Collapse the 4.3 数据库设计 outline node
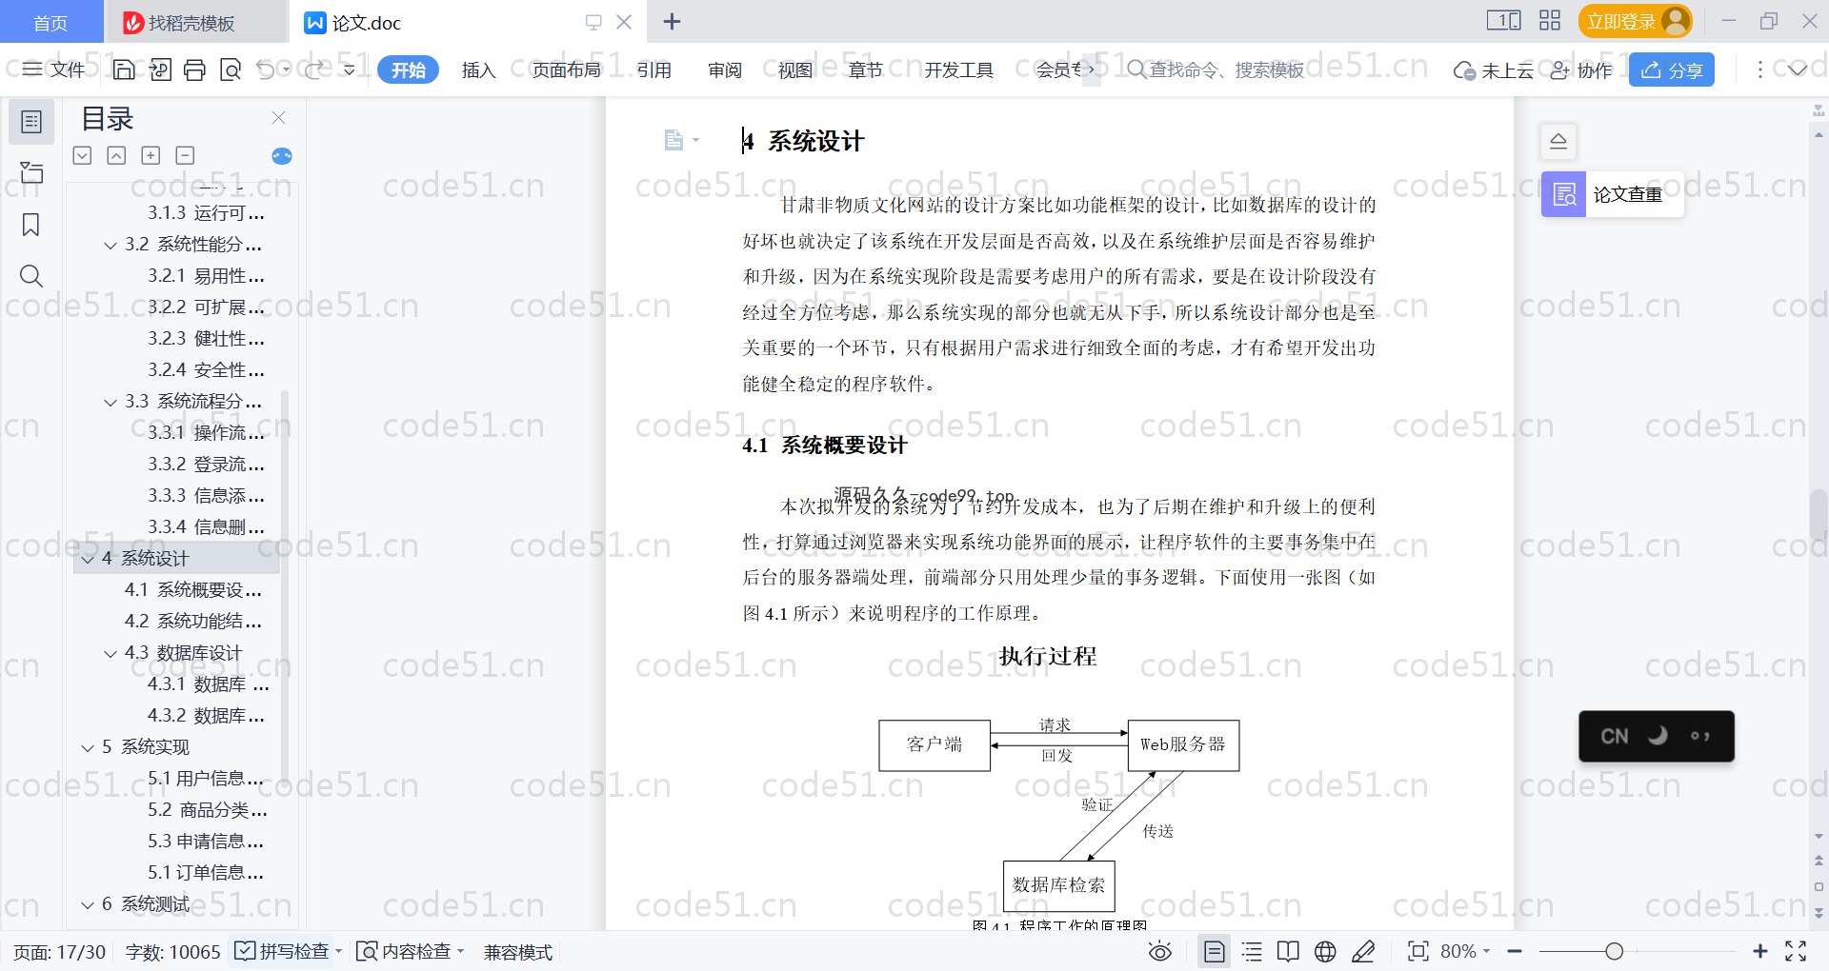 point(111,654)
